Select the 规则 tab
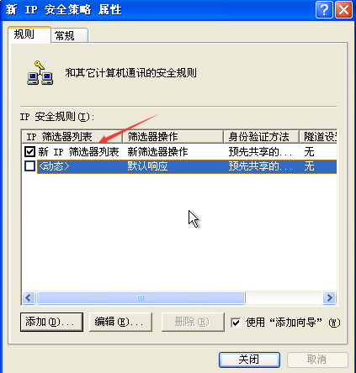This screenshot has height=373, width=356. pyautogui.click(x=29, y=34)
